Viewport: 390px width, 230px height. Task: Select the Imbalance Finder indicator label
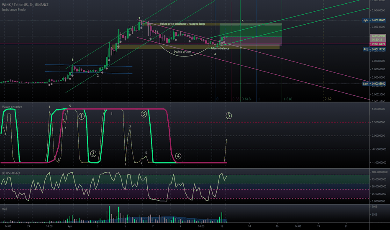14,10
